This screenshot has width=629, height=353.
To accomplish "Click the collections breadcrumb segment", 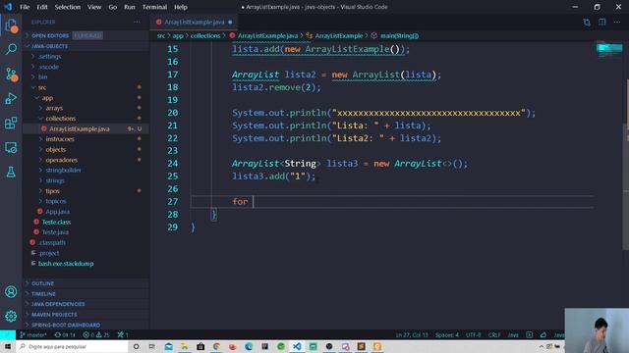I will point(205,35).
